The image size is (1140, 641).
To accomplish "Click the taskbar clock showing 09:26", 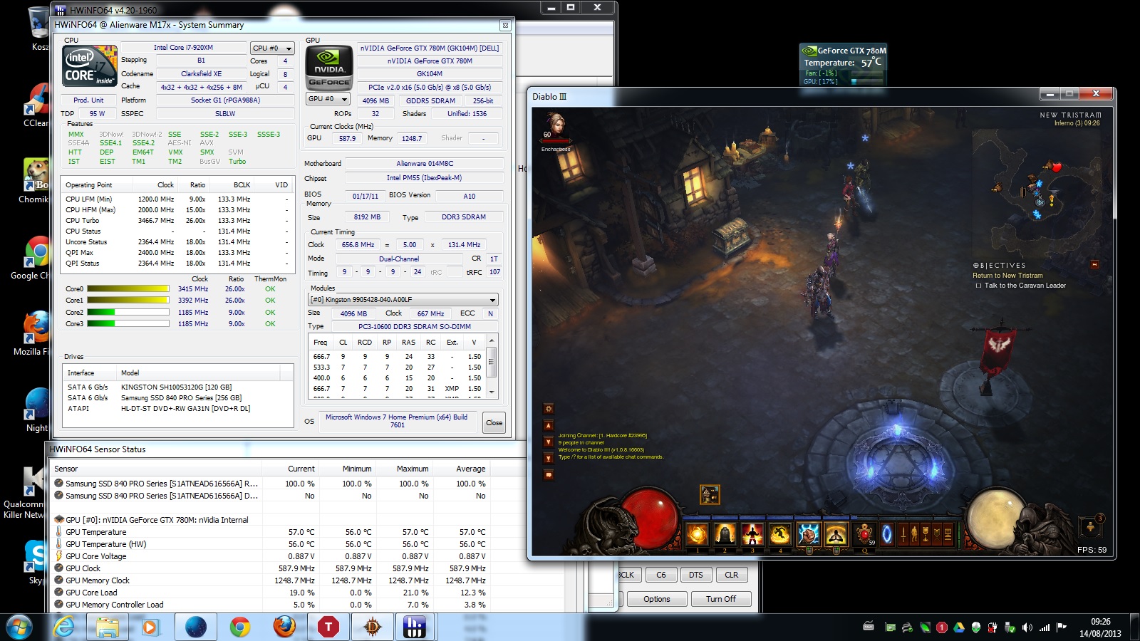I will [1100, 627].
